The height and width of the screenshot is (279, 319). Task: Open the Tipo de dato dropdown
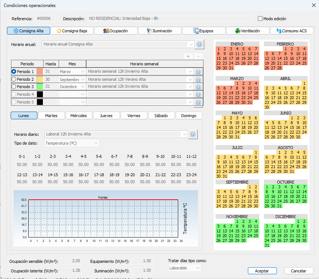pos(71,143)
